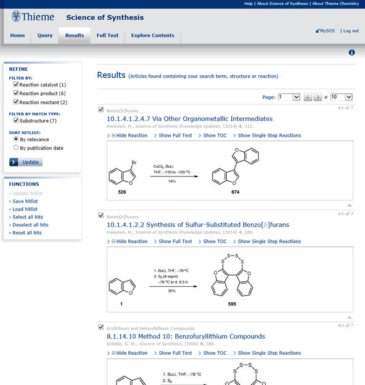Screen dimensions: 365x385
Task: Click scroll-to-top caret below result #2
Action: [x=350, y=318]
